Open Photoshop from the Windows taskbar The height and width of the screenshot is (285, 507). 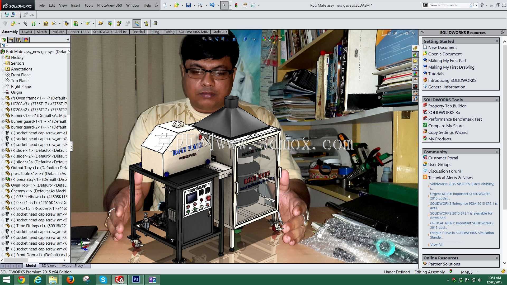tap(136, 279)
